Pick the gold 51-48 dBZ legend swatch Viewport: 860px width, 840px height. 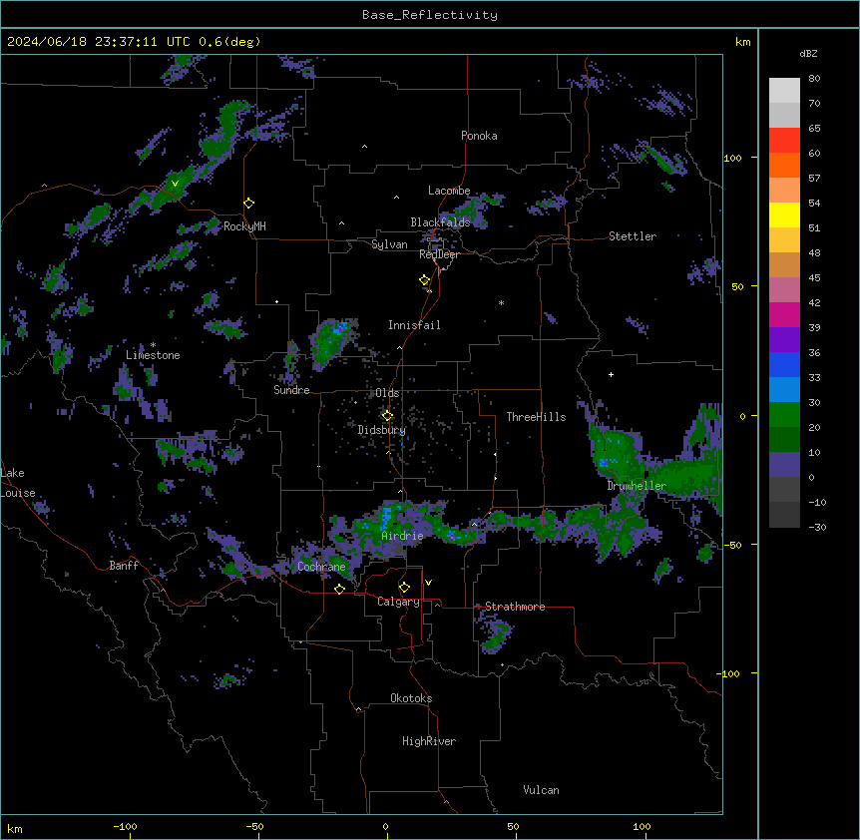point(784,239)
